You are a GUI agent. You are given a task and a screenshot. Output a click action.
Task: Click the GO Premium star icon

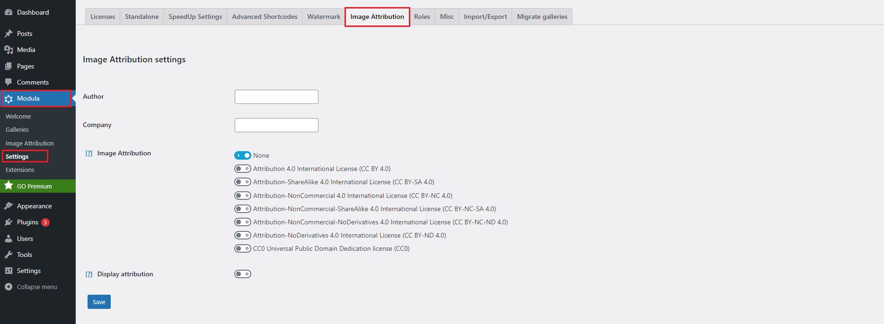coord(9,186)
